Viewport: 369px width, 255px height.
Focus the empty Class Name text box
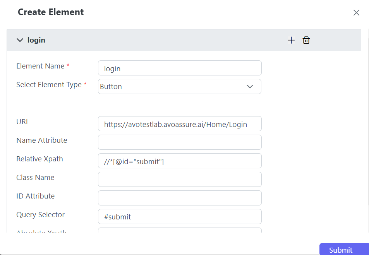click(x=180, y=180)
